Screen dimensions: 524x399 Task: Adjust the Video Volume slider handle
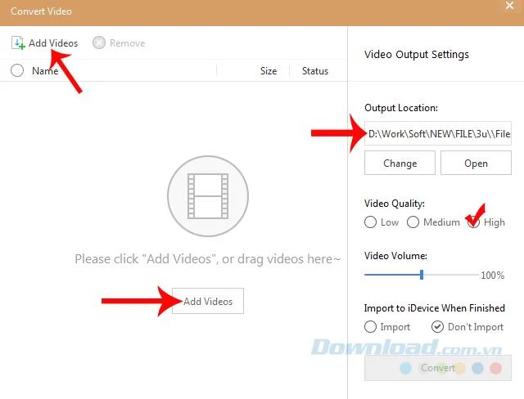click(422, 275)
